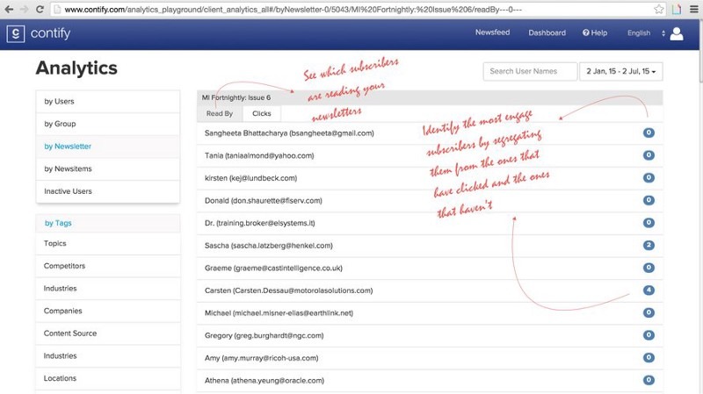This screenshot has width=703, height=394.
Task: Click the count badge for Tania
Action: tap(649, 155)
